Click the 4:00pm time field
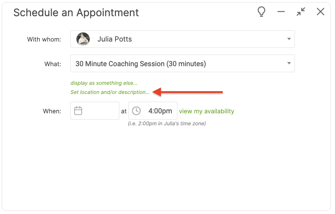This screenshot has width=335, height=214. pos(160,111)
